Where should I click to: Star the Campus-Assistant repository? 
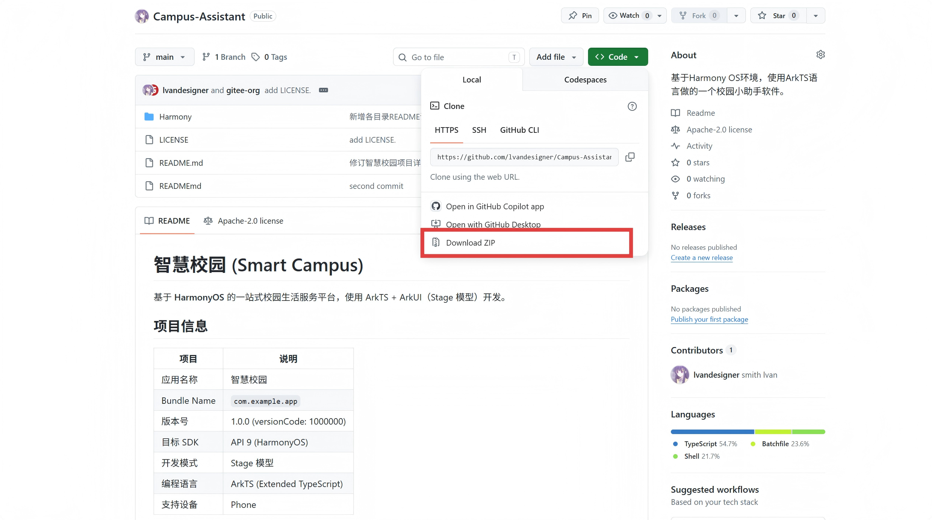click(778, 16)
